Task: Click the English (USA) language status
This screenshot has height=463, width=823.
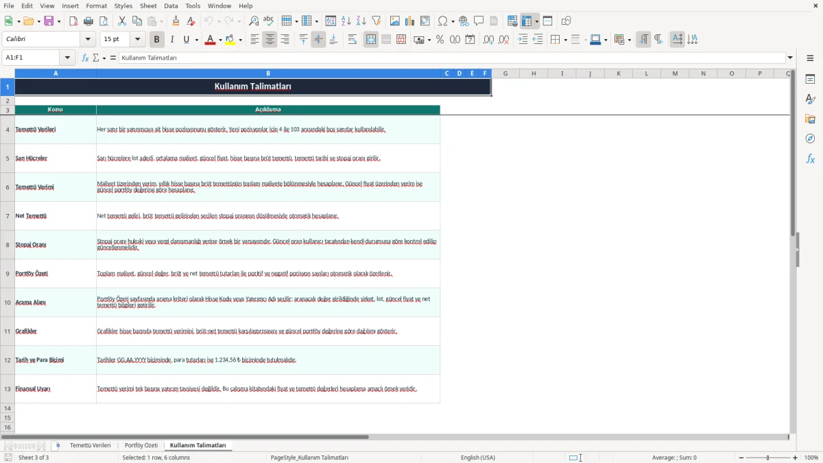Action: [x=478, y=458]
